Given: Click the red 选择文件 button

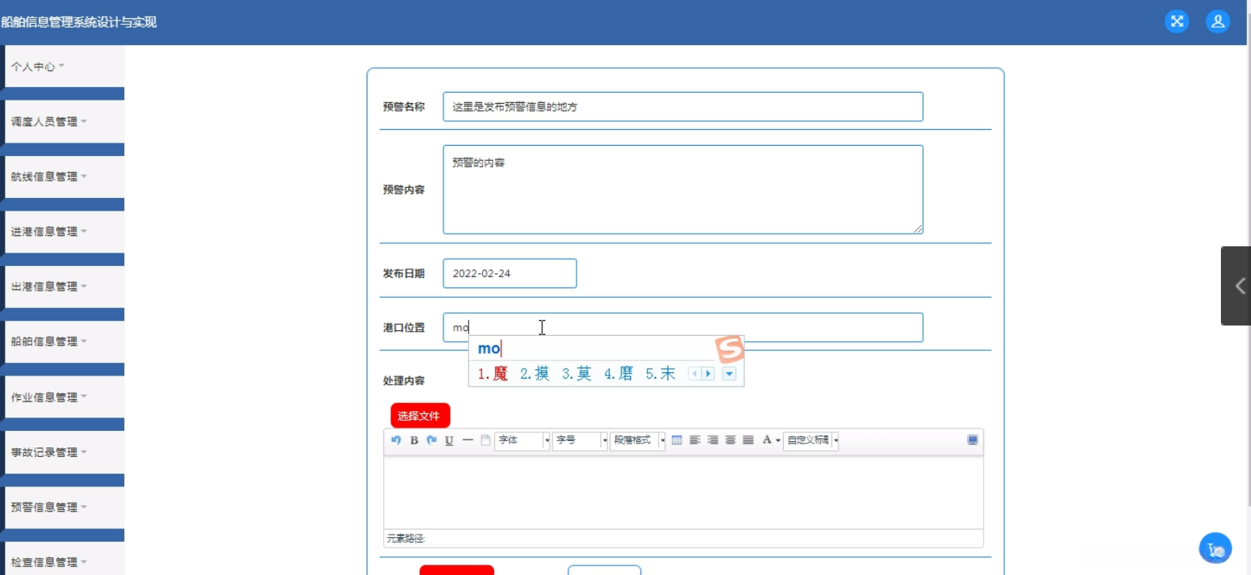Looking at the screenshot, I should pyautogui.click(x=420, y=416).
